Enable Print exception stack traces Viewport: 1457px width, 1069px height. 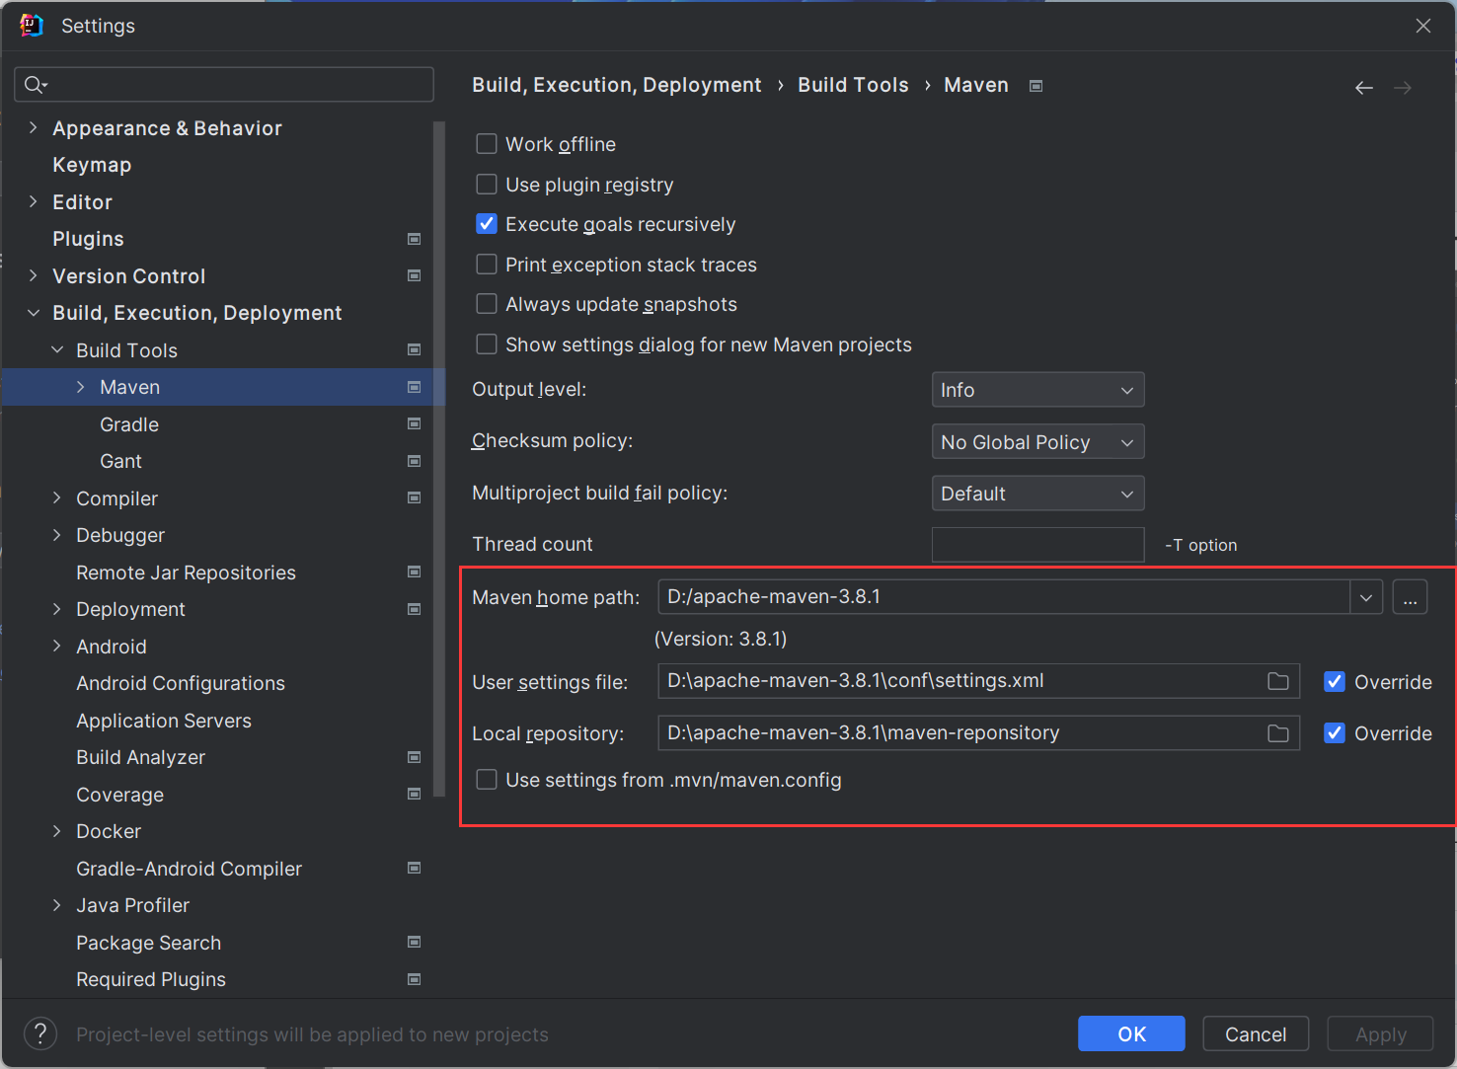(487, 265)
